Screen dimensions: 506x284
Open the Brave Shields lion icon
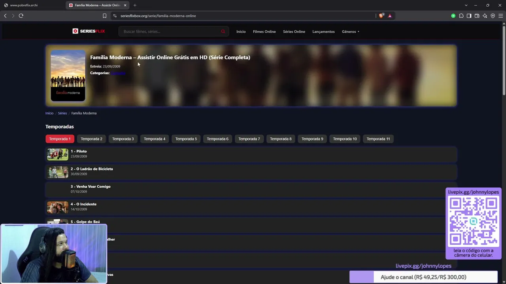(x=381, y=16)
